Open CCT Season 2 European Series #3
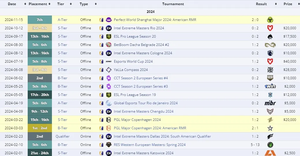Screen dimensions: 300x156 point(141,86)
